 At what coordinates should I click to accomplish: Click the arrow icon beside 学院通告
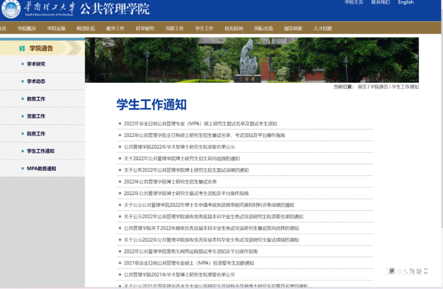point(22,48)
